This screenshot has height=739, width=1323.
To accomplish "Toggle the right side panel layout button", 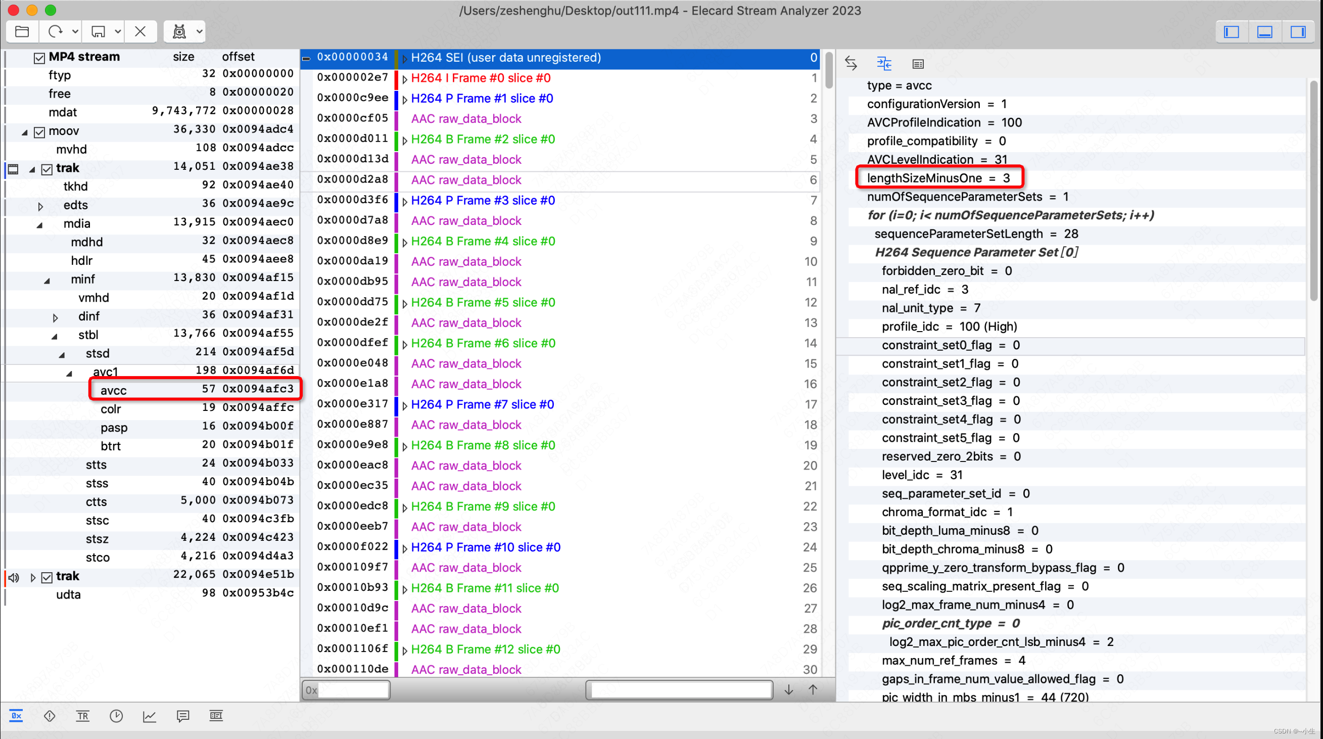I will click(x=1298, y=32).
